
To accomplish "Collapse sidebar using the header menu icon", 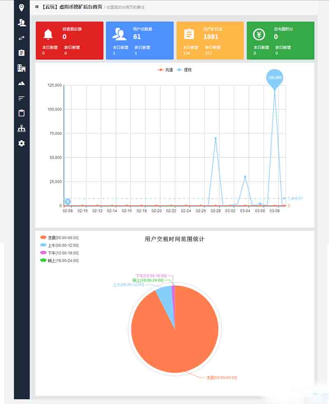I will pyautogui.click(x=37, y=7).
